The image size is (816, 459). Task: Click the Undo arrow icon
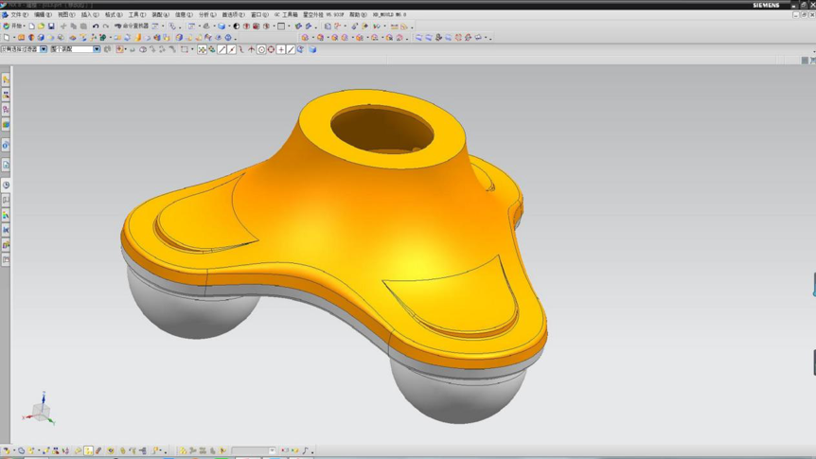pyautogui.click(x=96, y=26)
